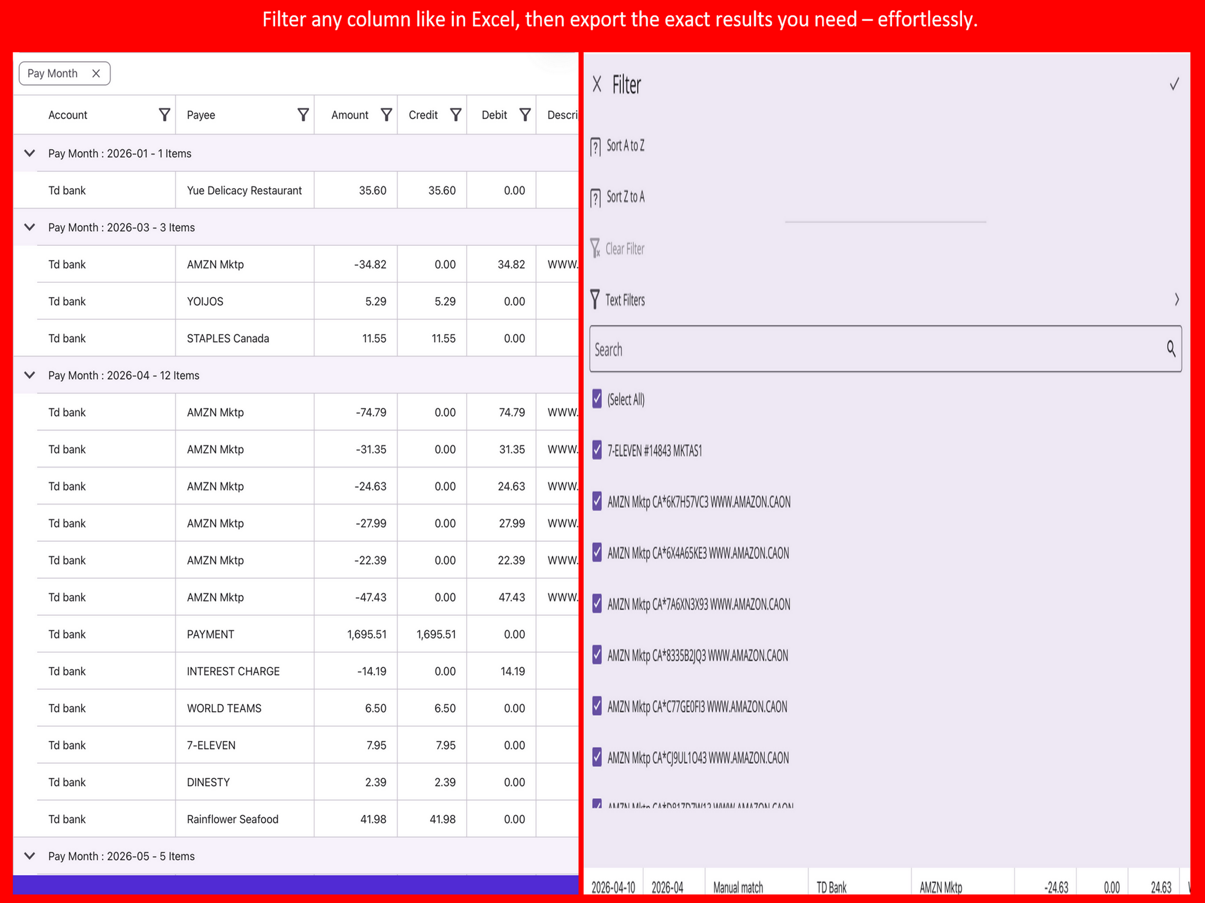Select the STAPLES Canada payee cell
1205x903 pixels.
click(x=245, y=338)
